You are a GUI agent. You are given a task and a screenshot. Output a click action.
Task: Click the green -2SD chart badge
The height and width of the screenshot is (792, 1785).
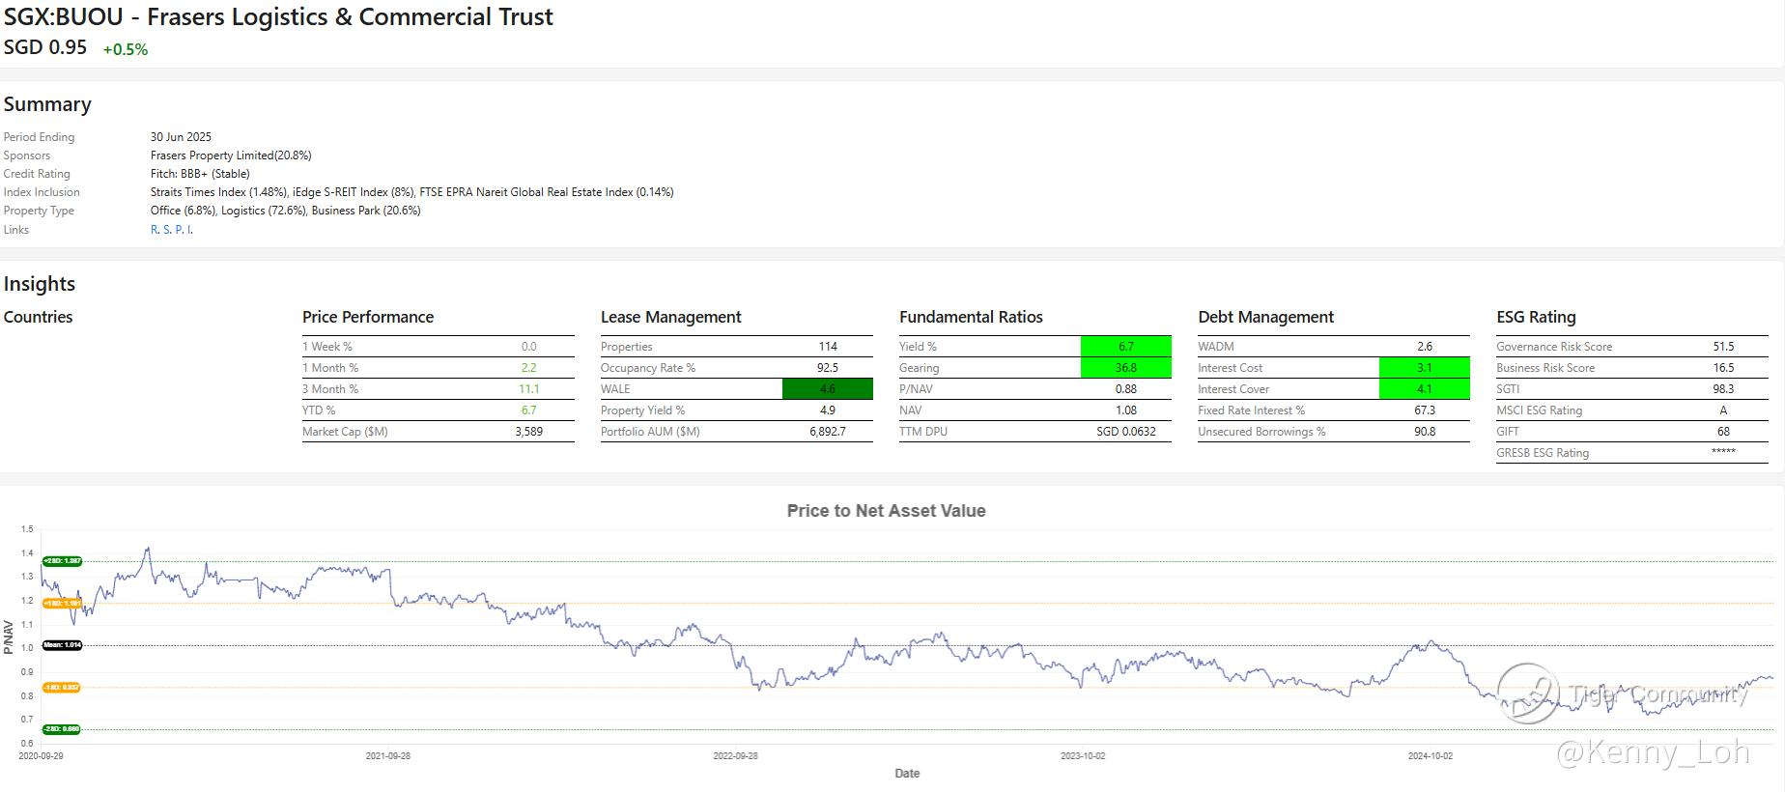[62, 729]
